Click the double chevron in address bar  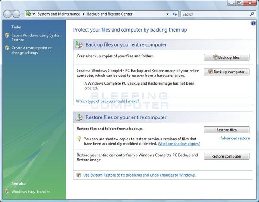click(x=34, y=14)
